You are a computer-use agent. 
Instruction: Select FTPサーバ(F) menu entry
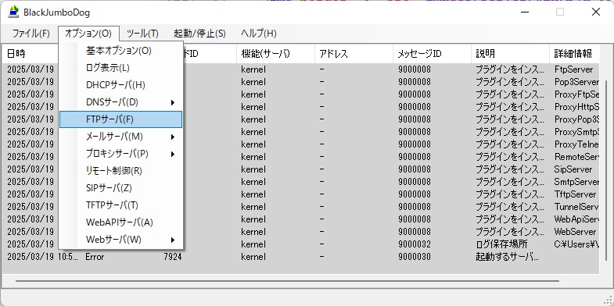pos(120,119)
